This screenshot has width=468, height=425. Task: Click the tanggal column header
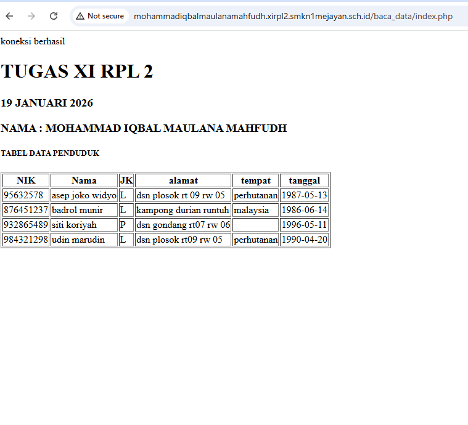tap(304, 180)
